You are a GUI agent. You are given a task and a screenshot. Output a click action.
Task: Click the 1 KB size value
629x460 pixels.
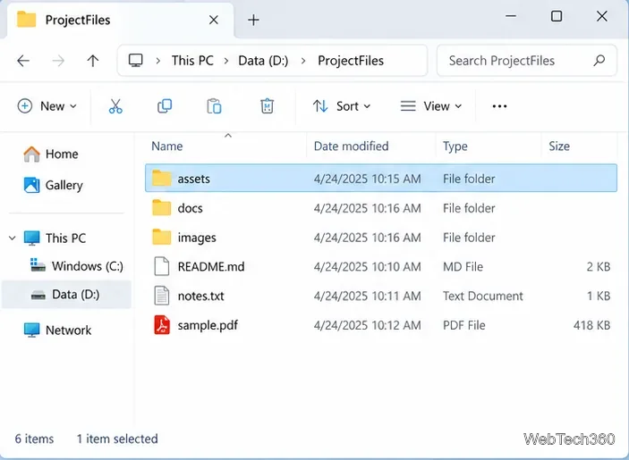[x=599, y=296]
